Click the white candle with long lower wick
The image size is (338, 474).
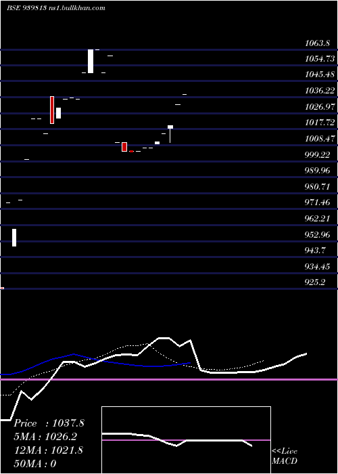coord(170,133)
